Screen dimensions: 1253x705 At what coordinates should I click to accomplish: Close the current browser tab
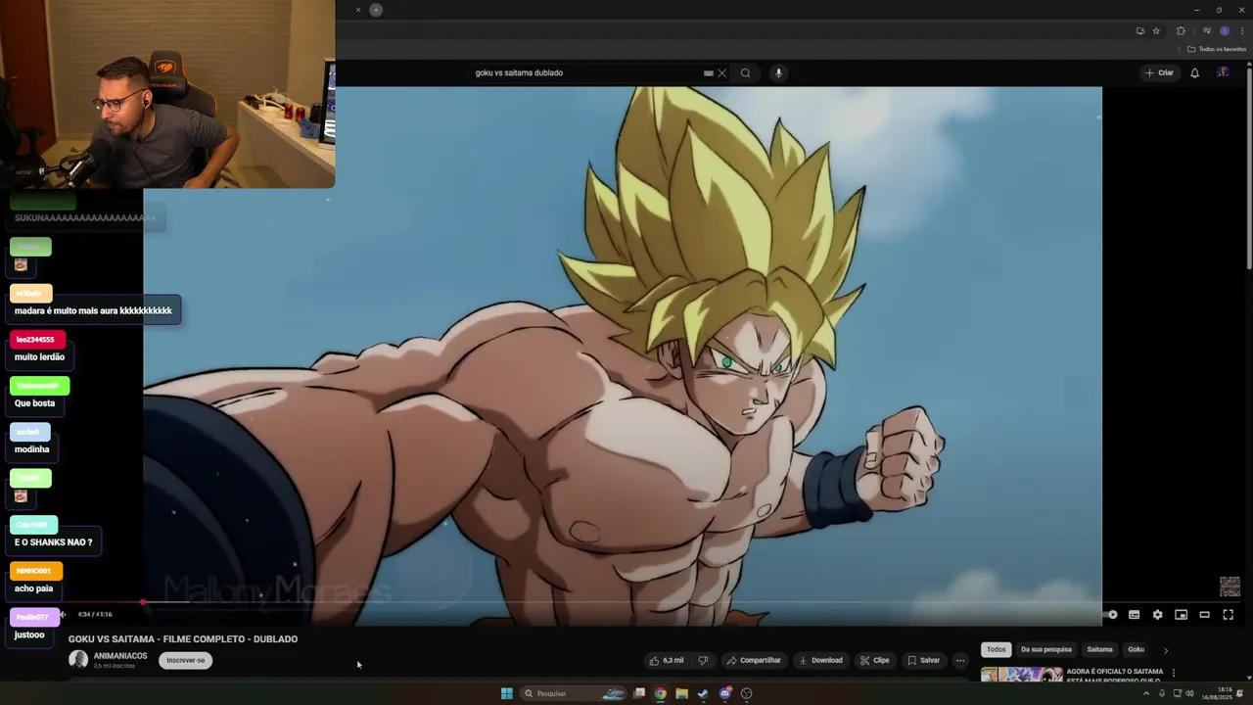tap(358, 10)
